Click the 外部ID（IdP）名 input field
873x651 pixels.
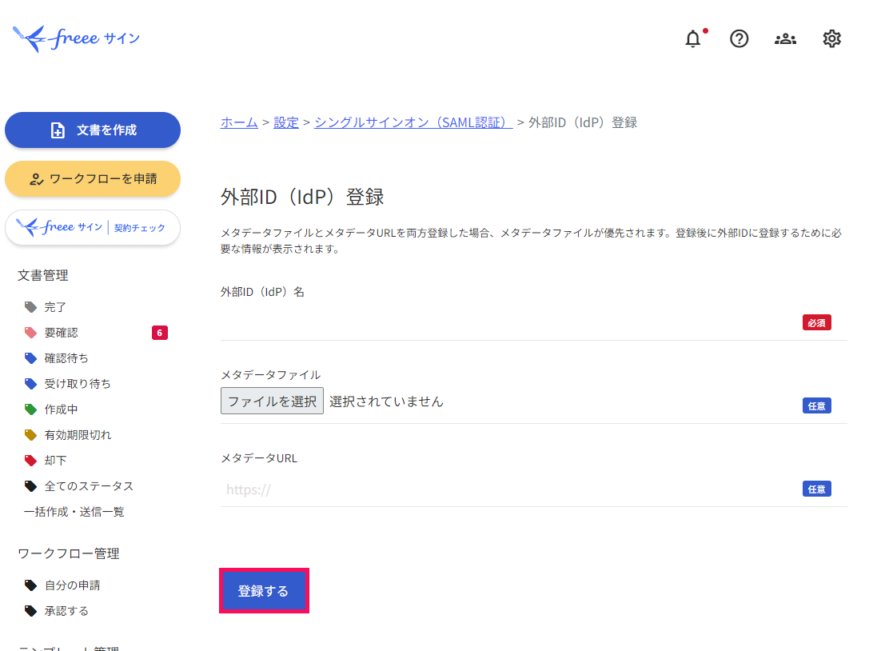click(508, 322)
